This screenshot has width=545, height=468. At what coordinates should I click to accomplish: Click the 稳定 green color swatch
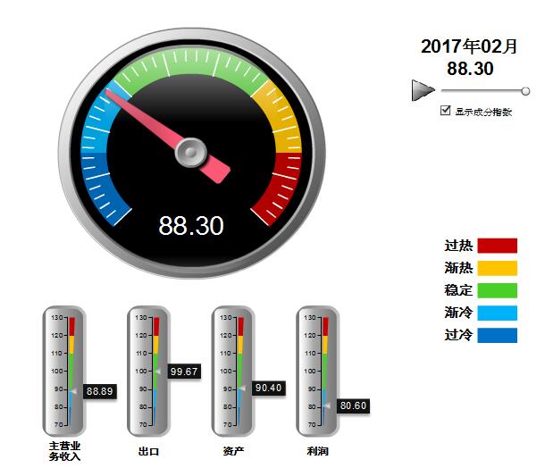pyautogui.click(x=497, y=290)
